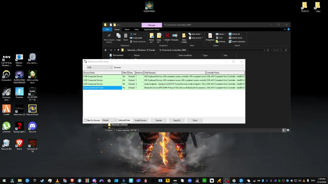Collapse the Explorer ribbon with chevron
Screen dimensions: 328x184
coord(285,29)
